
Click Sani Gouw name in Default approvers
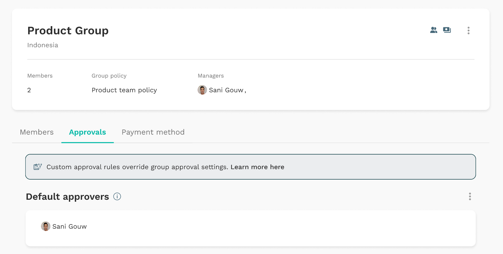tap(70, 226)
